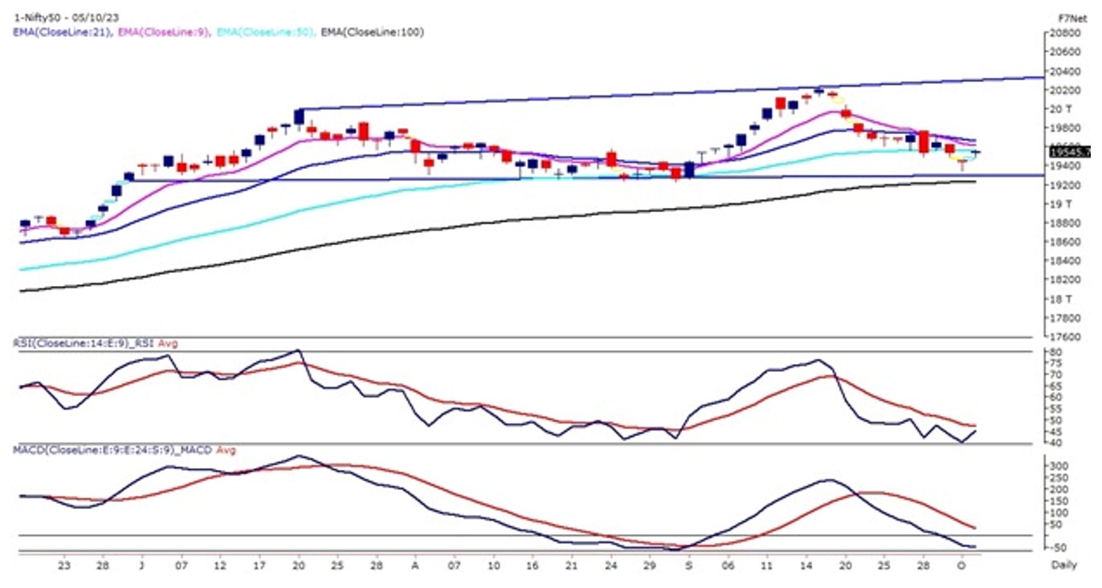
Task: Click the 23 date label on time axis
Action: [64, 566]
